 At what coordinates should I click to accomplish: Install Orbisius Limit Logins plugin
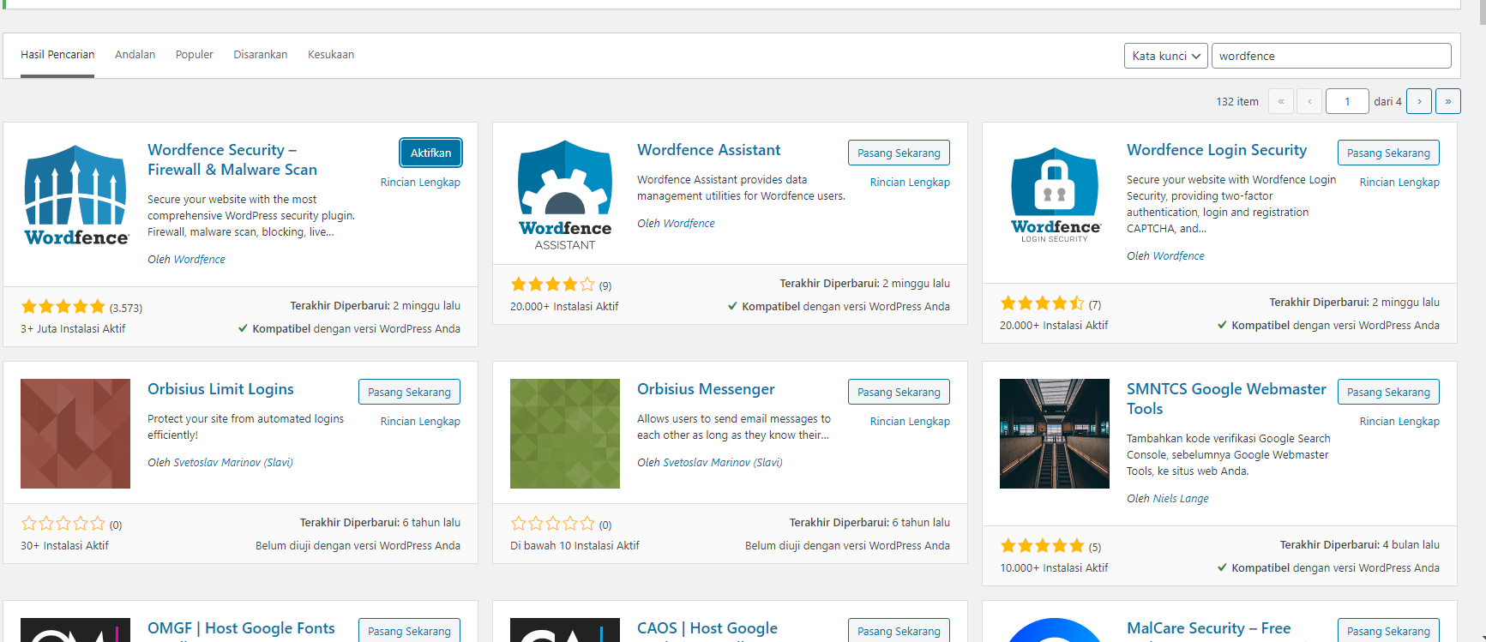(x=409, y=392)
